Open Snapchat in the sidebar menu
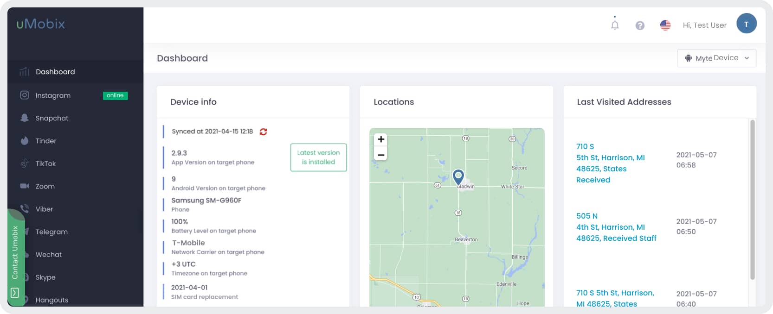Screen dimensions: 773x314 coord(75,118)
